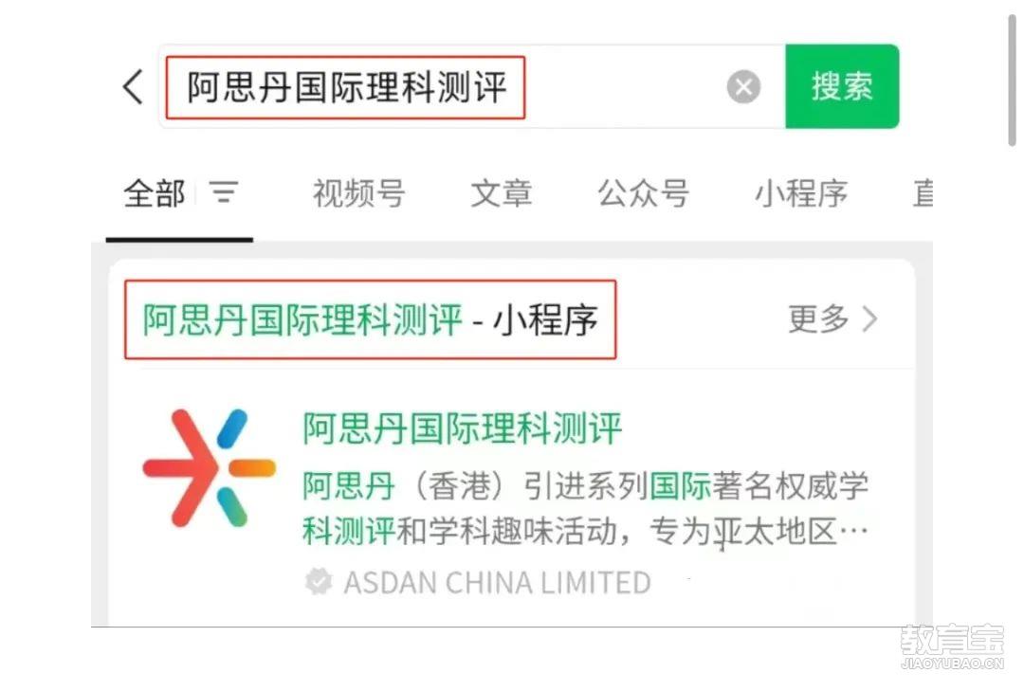Click 更多 to see more mini programs

tap(818, 318)
